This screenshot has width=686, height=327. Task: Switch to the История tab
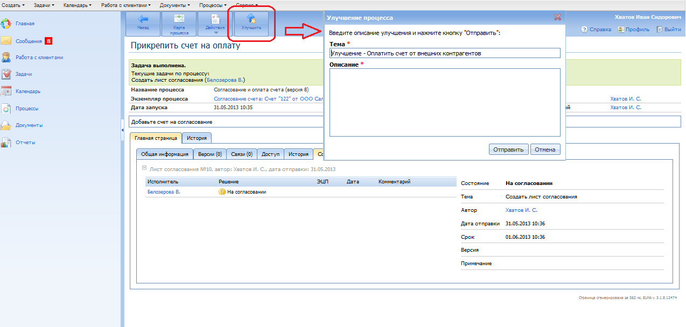pos(197,138)
